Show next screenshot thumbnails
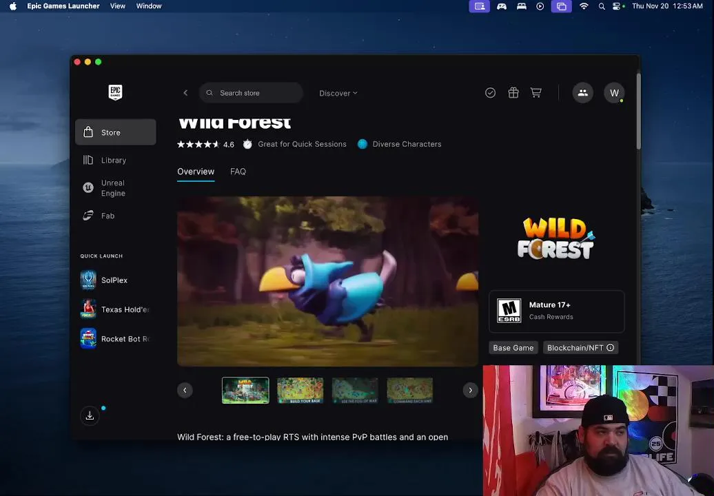Image resolution: width=714 pixels, height=496 pixels. pos(471,390)
